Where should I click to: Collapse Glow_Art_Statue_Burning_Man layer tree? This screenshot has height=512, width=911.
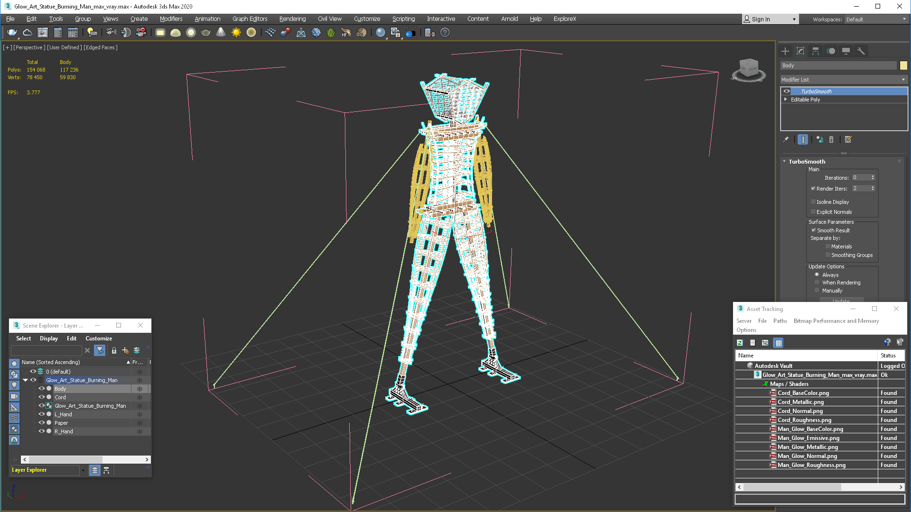[x=26, y=380]
